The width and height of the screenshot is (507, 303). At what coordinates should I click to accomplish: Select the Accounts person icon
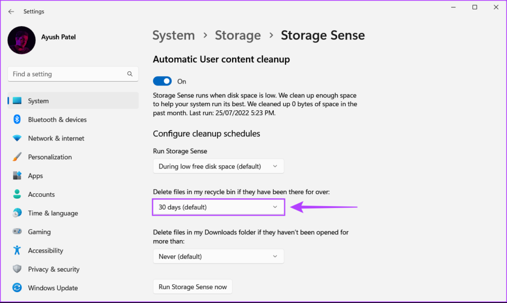[x=17, y=194]
